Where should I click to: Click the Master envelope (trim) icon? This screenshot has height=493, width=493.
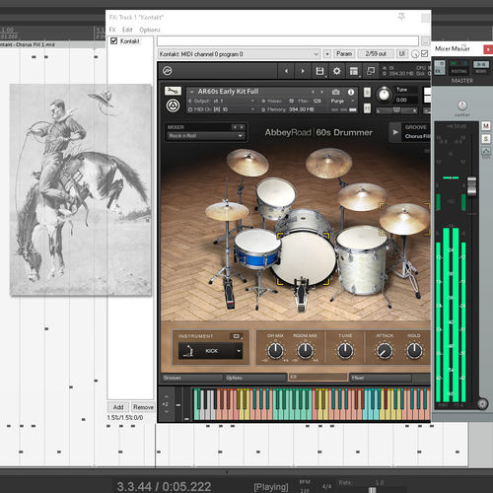pyautogui.click(x=486, y=152)
